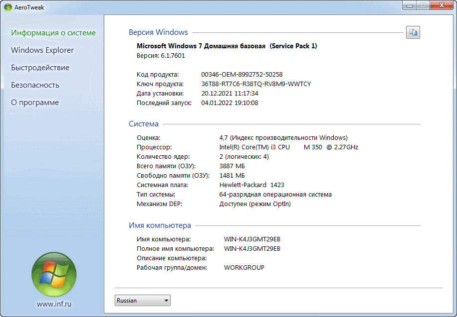Close the AeroTweak window
The height and width of the screenshot is (317, 457).
442,5
